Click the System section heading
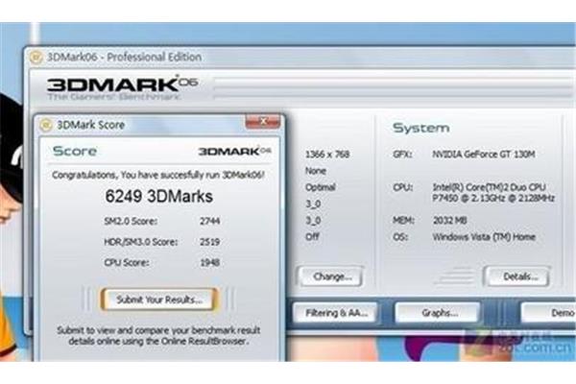576x384 pixels. pyautogui.click(x=421, y=129)
